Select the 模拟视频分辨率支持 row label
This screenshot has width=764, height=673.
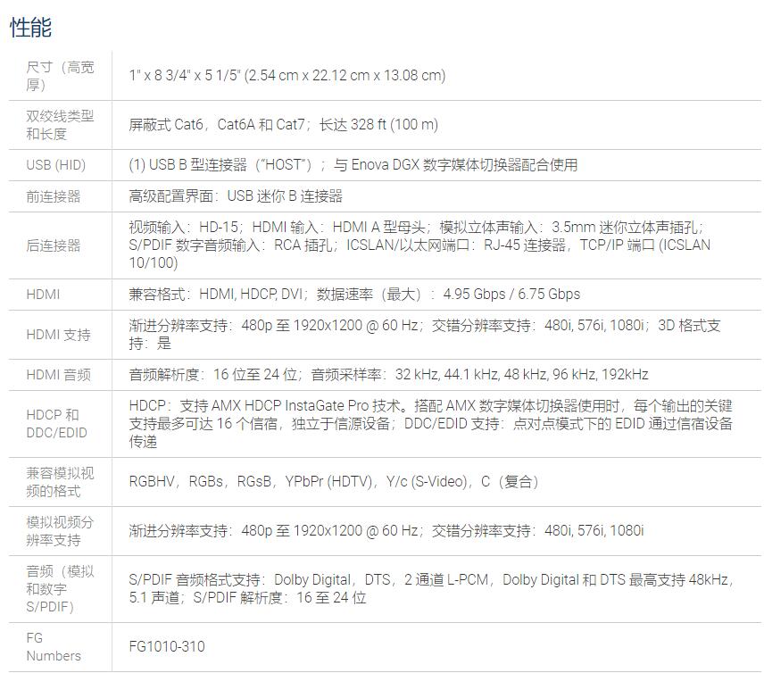click(60, 531)
